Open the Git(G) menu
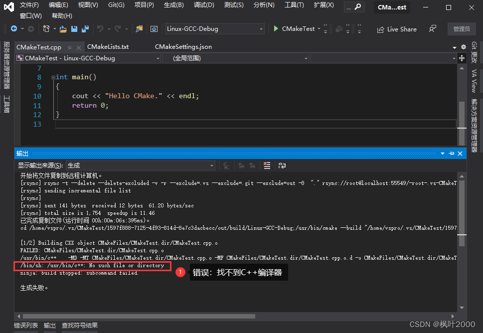Image resolution: width=483 pixels, height=333 pixels. pos(116,5)
